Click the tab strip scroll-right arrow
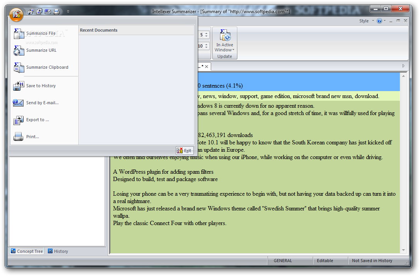Screen dimensions: 420x276 click(x=403, y=66)
